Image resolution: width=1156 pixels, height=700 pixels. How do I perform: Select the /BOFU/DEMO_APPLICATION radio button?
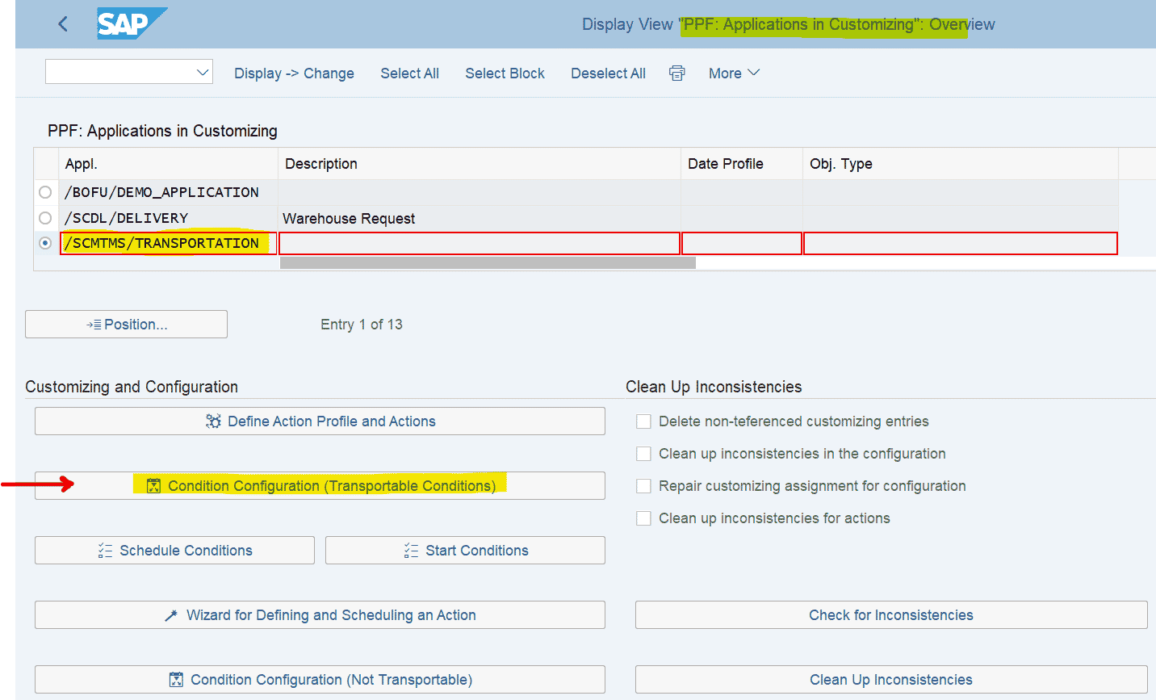[45, 192]
